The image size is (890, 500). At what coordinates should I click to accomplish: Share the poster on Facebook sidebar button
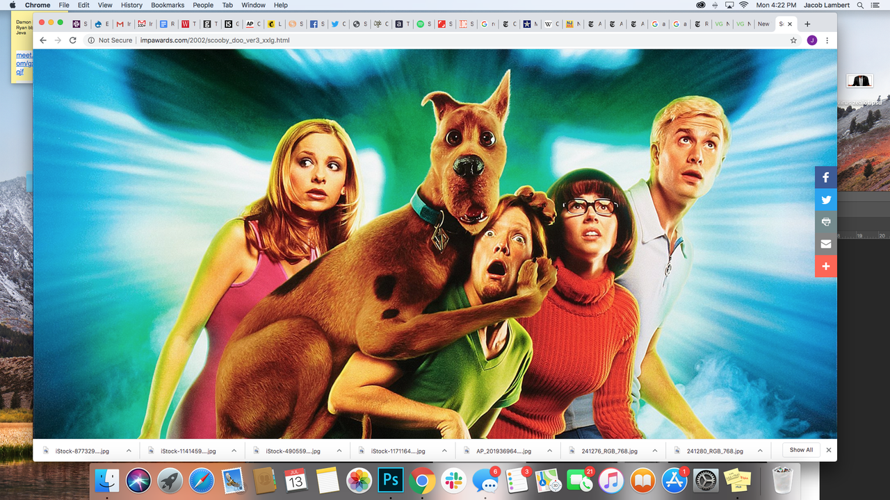click(x=826, y=178)
